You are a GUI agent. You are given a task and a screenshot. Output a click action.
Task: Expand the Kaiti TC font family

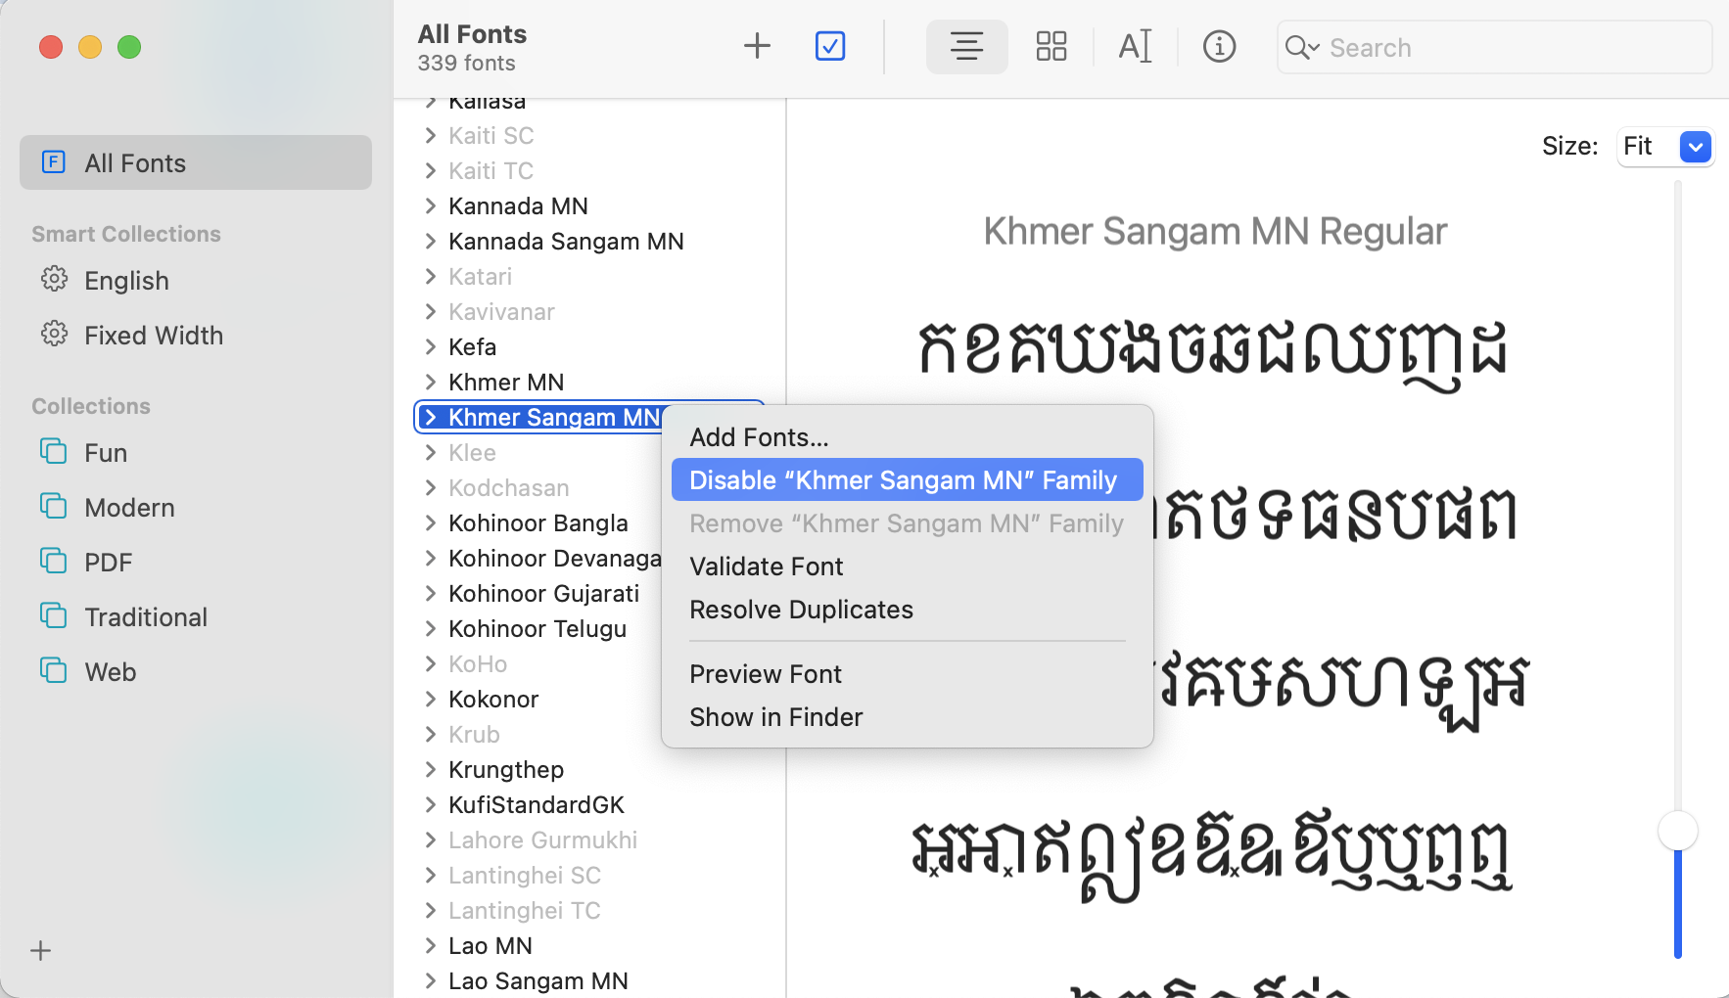(430, 171)
